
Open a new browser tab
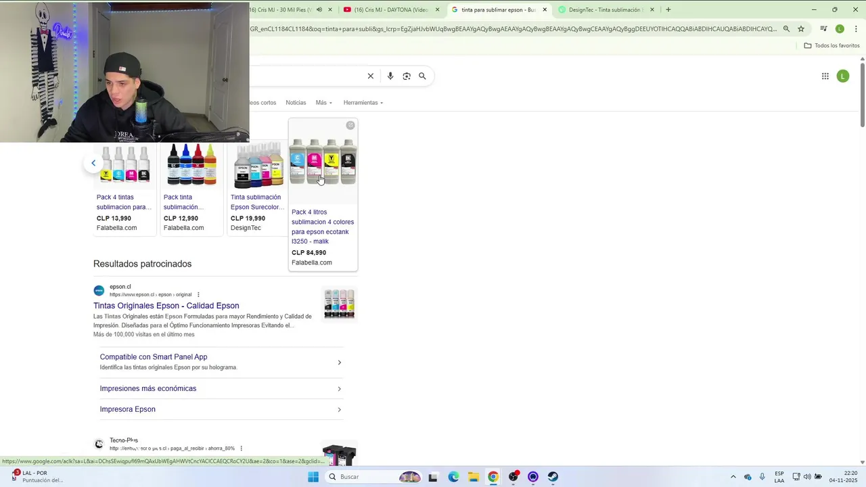[668, 9]
